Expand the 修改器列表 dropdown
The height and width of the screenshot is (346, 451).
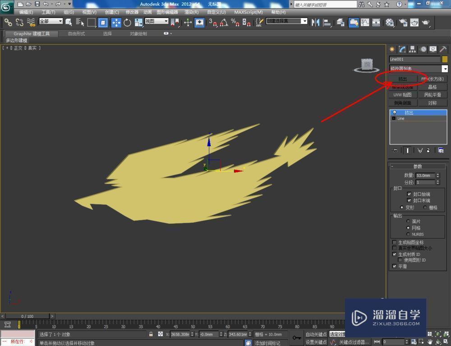point(445,69)
